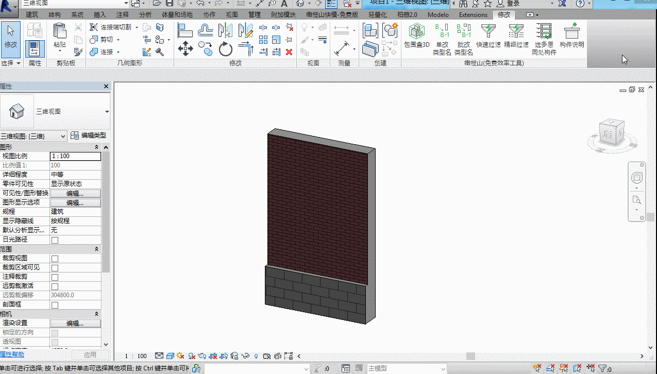The image size is (657, 374).
Task: Switch to the Extensions ribbon tab
Action: click(x=473, y=15)
